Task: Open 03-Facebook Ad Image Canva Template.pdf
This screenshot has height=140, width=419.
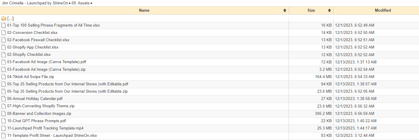Action: pyautogui.click(x=47, y=62)
